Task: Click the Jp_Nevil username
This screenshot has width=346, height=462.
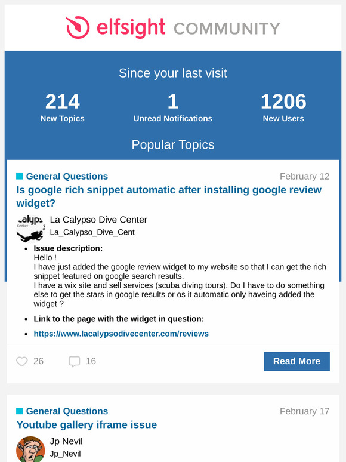Action: click(65, 454)
